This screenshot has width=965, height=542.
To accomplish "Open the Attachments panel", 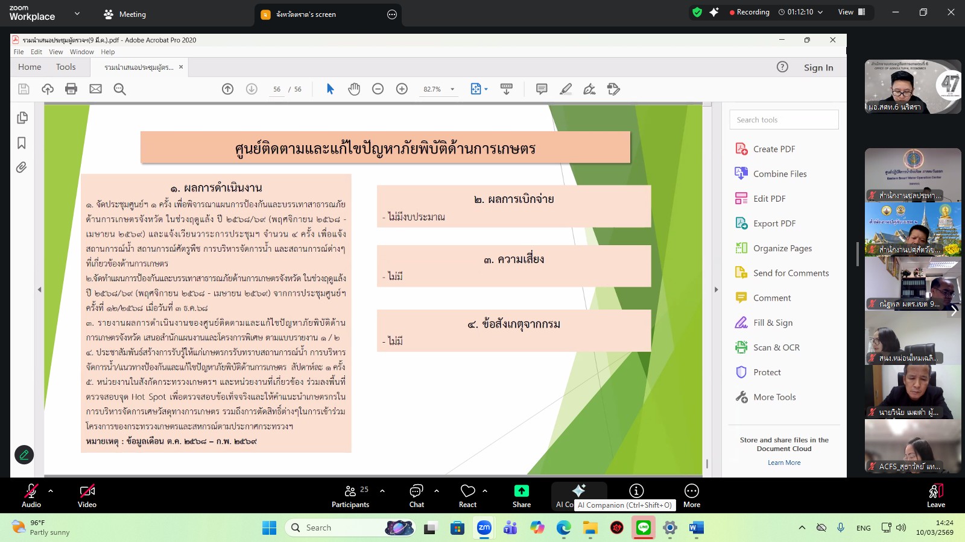I will 22,167.
